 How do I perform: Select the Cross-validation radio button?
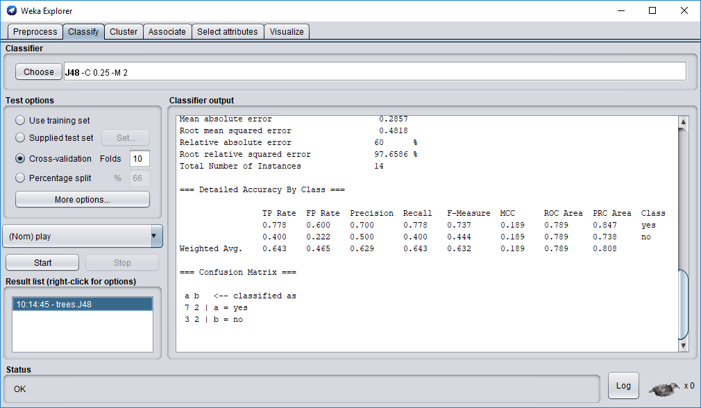click(20, 159)
